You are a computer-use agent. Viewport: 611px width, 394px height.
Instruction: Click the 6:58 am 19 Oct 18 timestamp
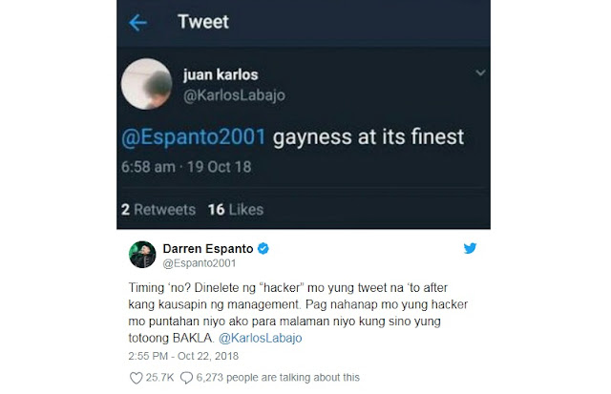click(x=186, y=167)
